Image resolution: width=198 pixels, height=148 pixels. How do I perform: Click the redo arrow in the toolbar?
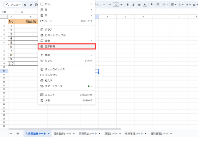pyautogui.click(x=31, y=5)
